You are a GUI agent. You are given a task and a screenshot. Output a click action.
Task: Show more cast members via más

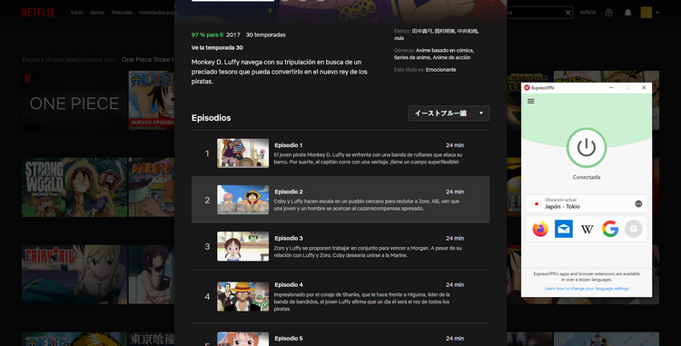[400, 38]
